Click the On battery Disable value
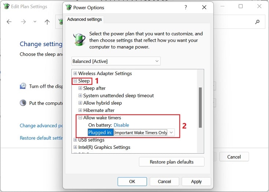269x192 pixels. click(121, 125)
